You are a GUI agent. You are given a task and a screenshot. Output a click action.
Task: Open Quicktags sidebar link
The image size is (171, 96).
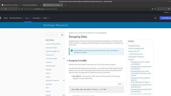point(49,84)
